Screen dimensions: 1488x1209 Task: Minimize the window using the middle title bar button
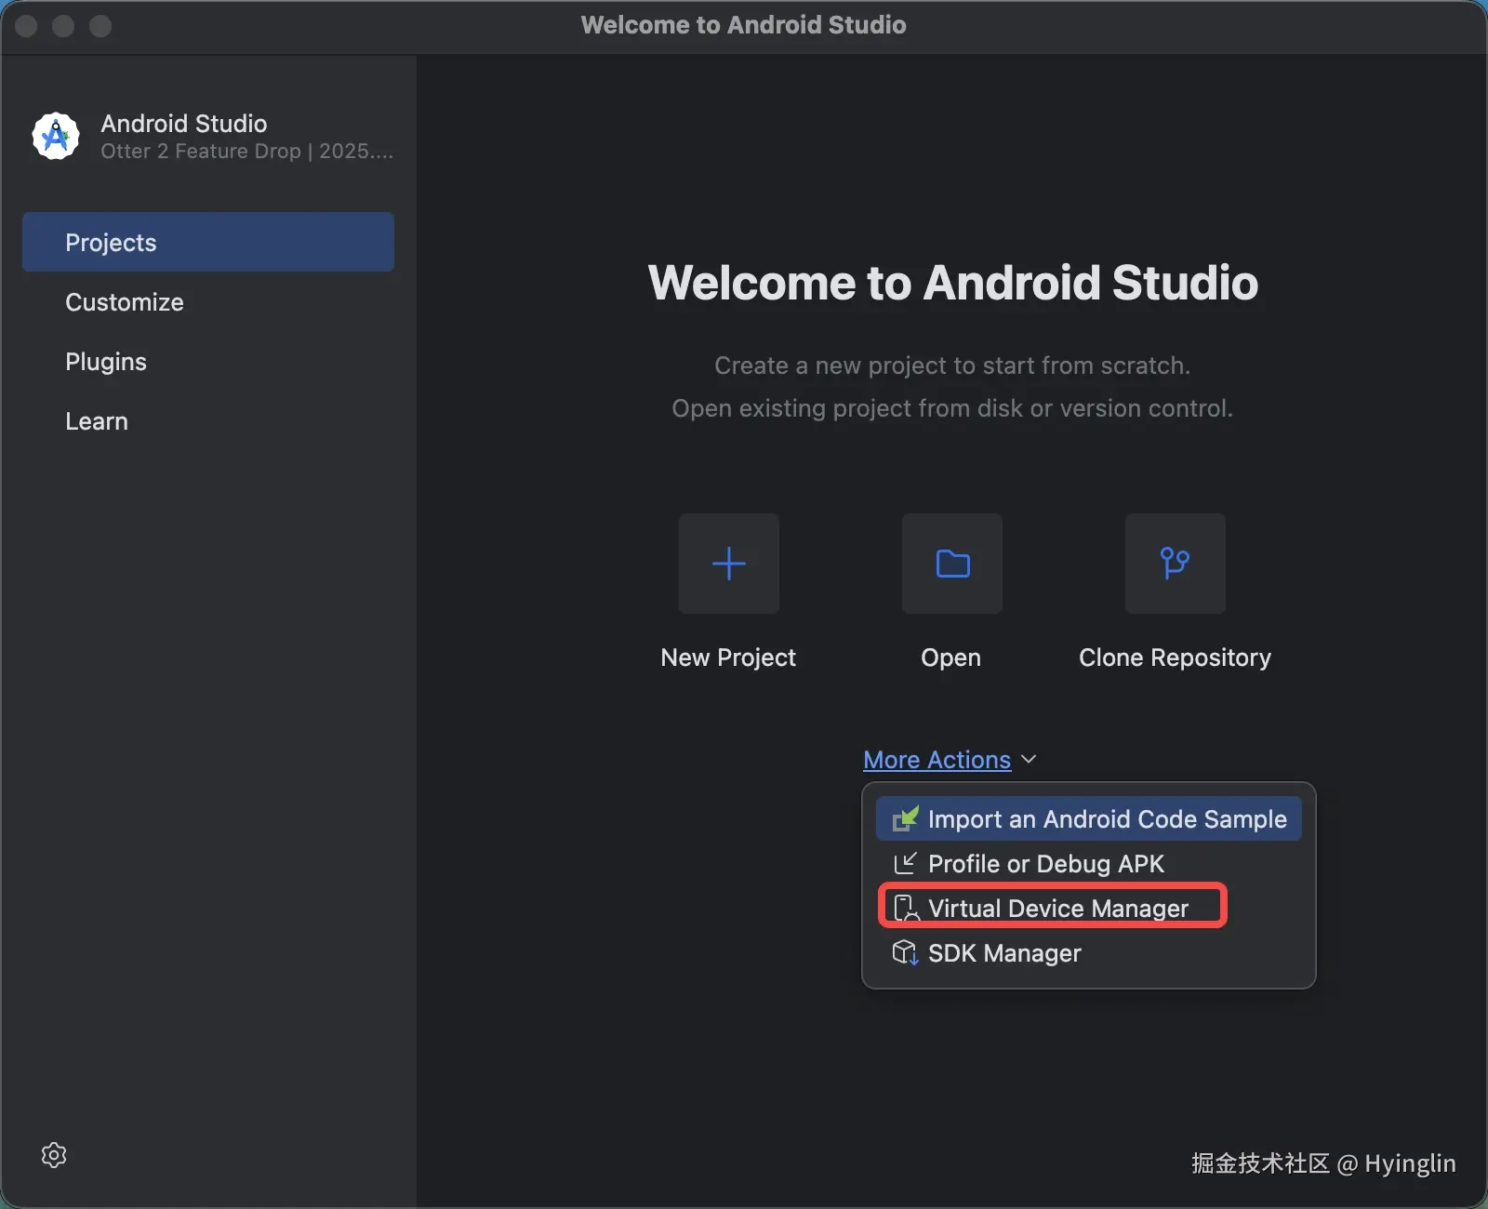click(x=63, y=26)
